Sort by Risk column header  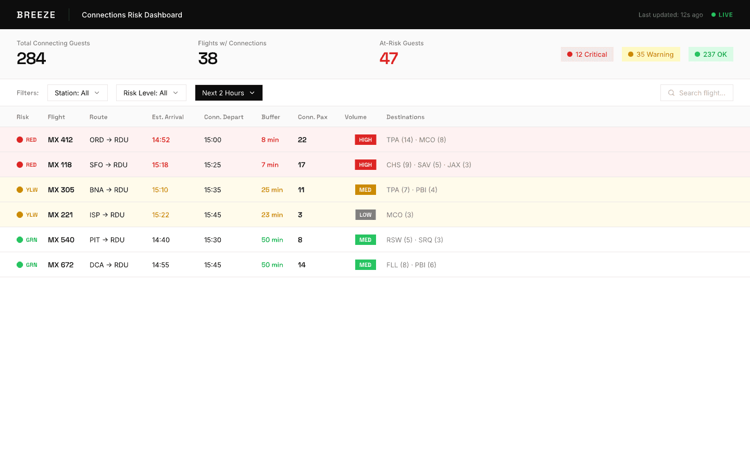[23, 117]
